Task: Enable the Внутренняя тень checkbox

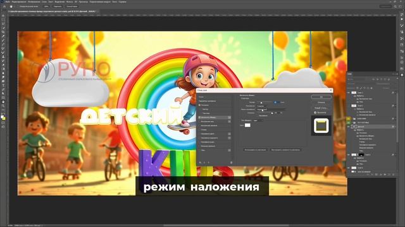Action: coord(200,122)
